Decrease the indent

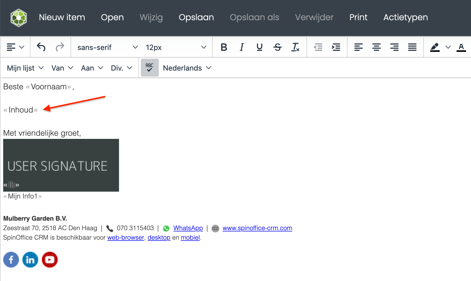(318, 47)
